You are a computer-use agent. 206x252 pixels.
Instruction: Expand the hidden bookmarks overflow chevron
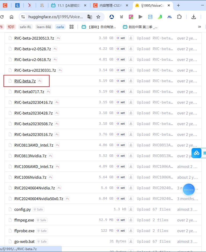(199, 27)
